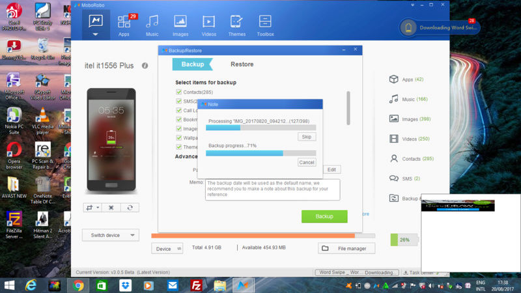
Task: Open the Videos section in toolbar
Action: click(208, 25)
